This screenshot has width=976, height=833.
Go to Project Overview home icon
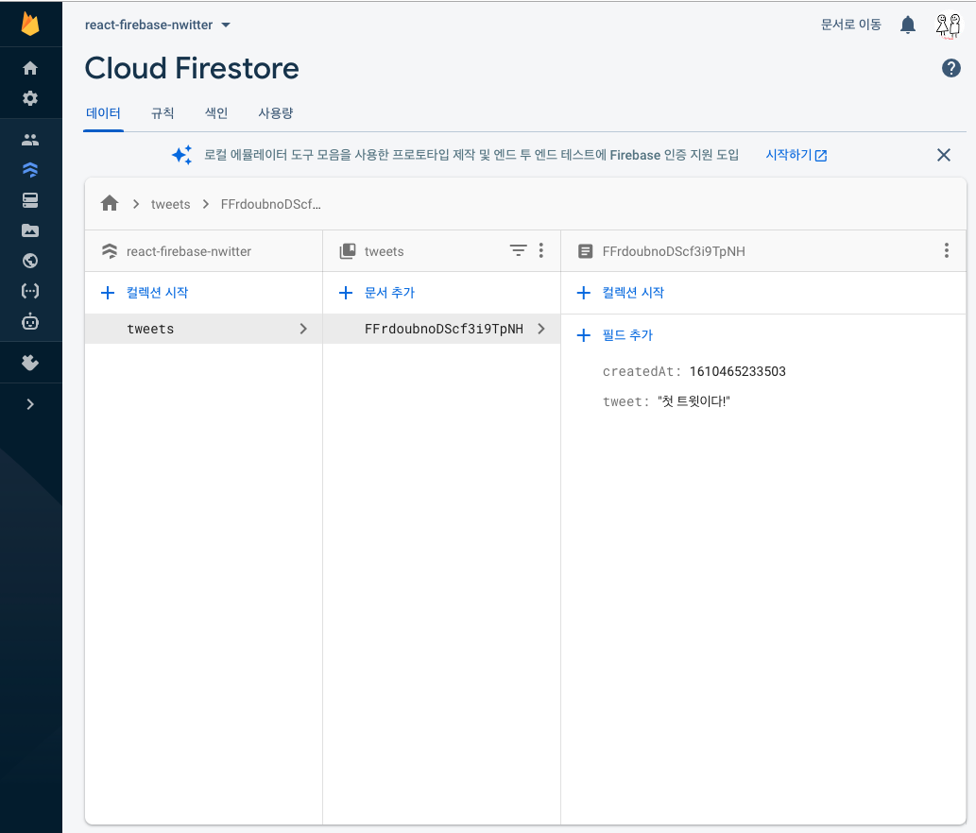(30, 68)
